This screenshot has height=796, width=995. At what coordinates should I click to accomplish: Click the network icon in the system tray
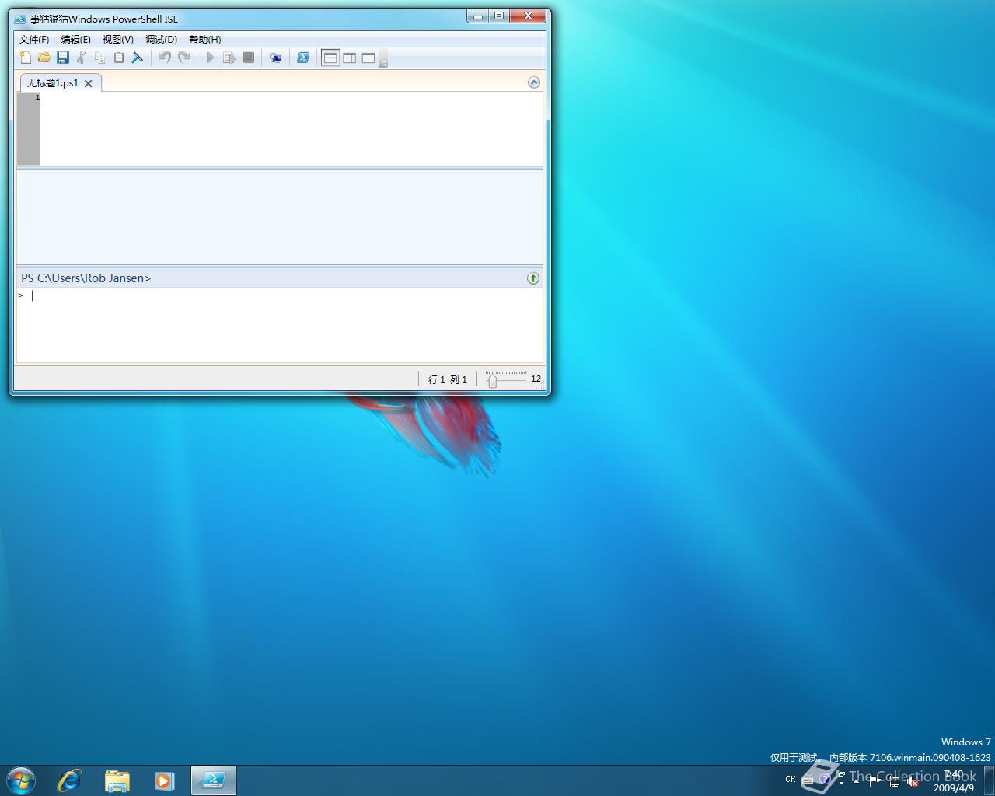pyautogui.click(x=895, y=781)
